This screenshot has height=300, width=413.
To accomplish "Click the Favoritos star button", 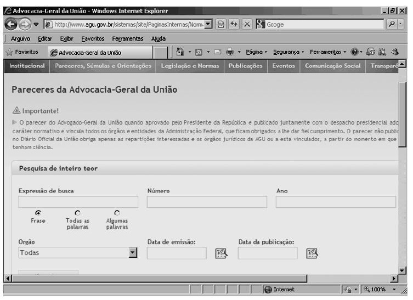I will pyautogui.click(x=22, y=52).
